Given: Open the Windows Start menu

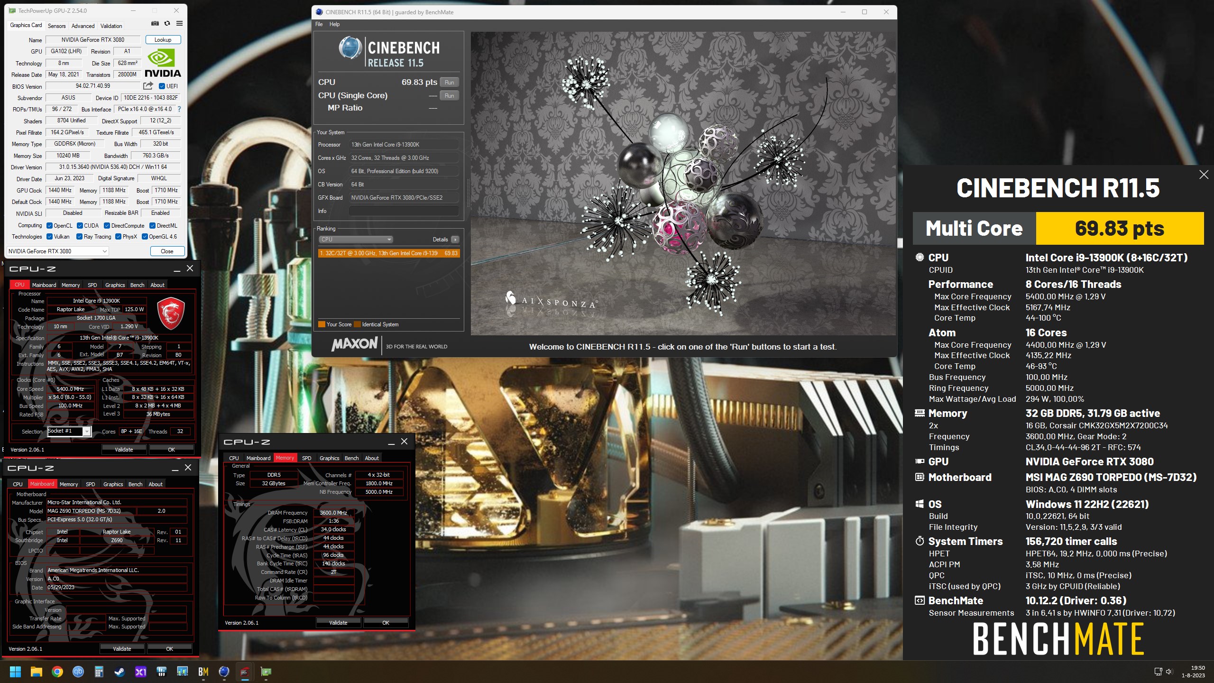Looking at the screenshot, I should coord(15,672).
